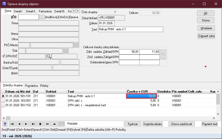Click into the Dátum field
The height and width of the screenshot is (139, 222).
[x=106, y=23]
